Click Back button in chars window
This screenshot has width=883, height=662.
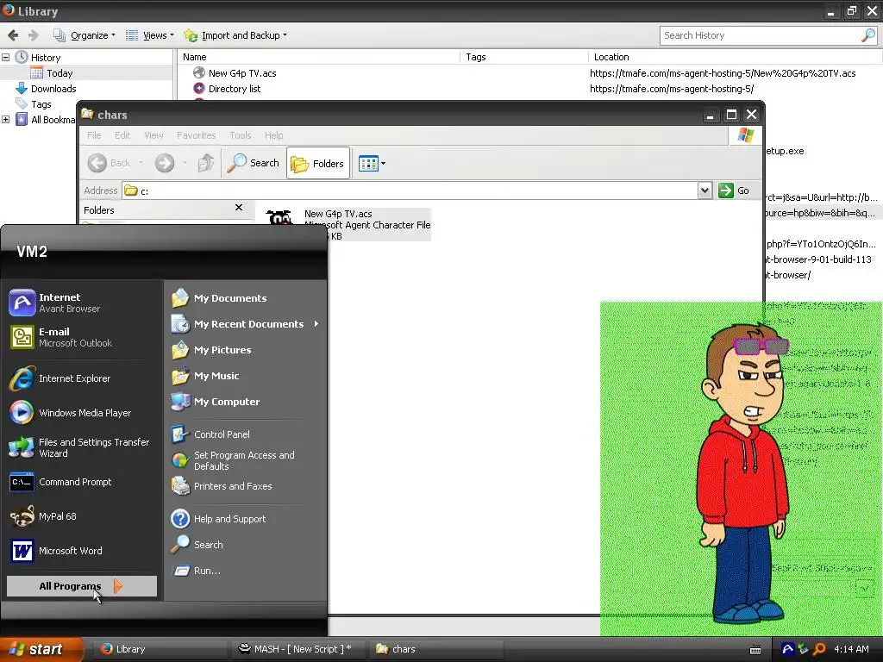[x=110, y=163]
